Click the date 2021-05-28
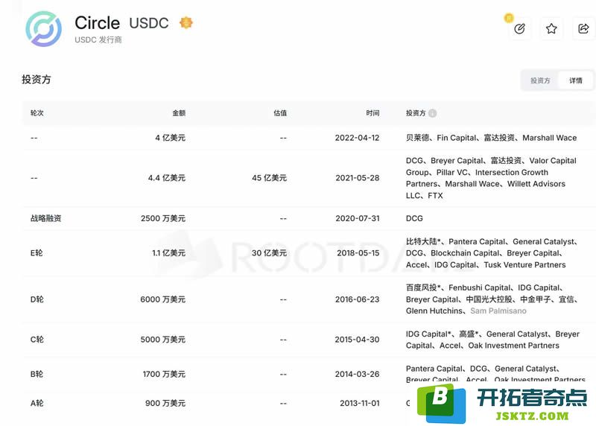Image resolution: width=596 pixels, height=426 pixels. coord(358,178)
